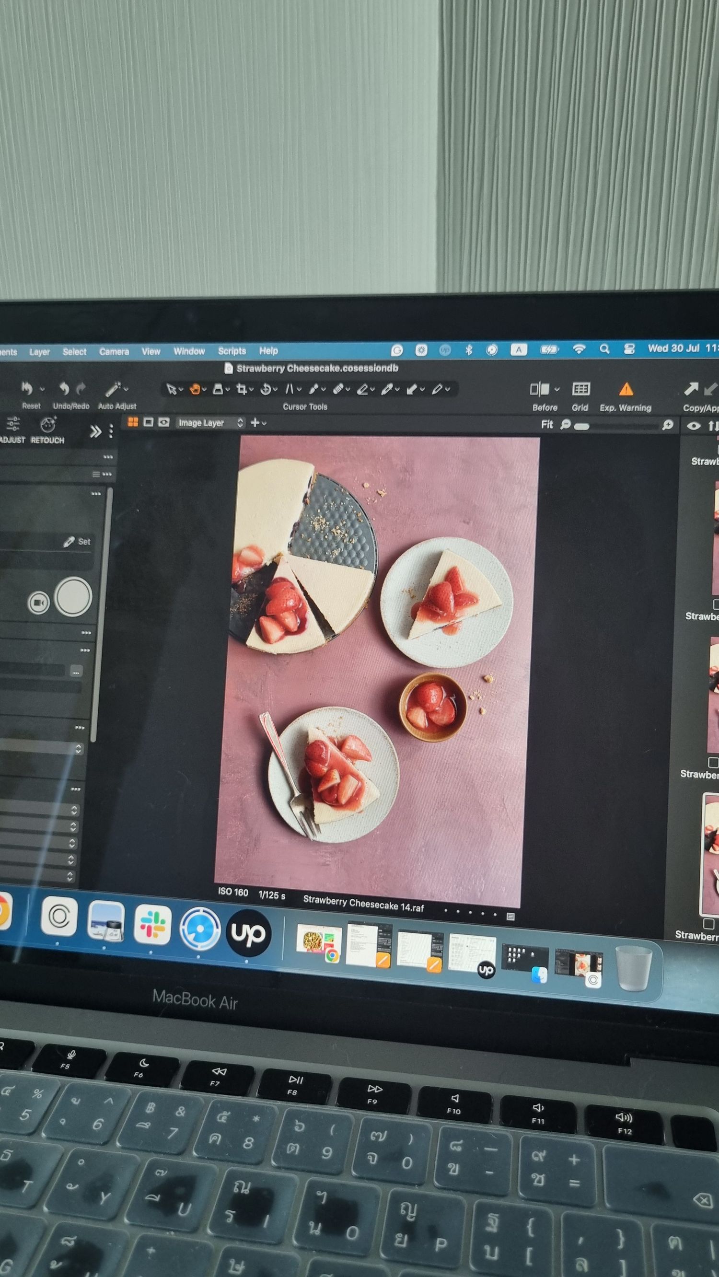This screenshot has width=719, height=1277.
Task: Run Auto Adjust with the magic wand
Action: pyautogui.click(x=113, y=389)
